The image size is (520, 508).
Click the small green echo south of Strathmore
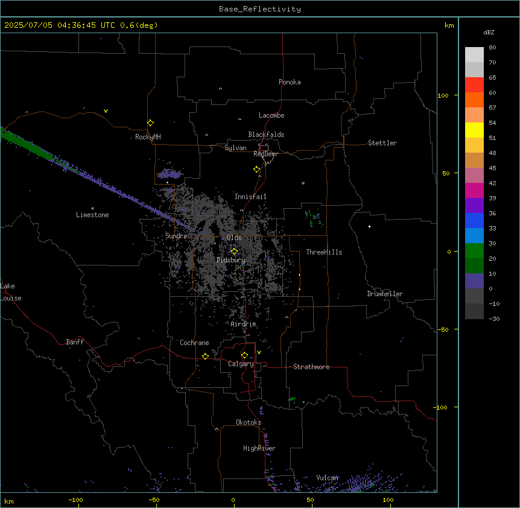293,399
